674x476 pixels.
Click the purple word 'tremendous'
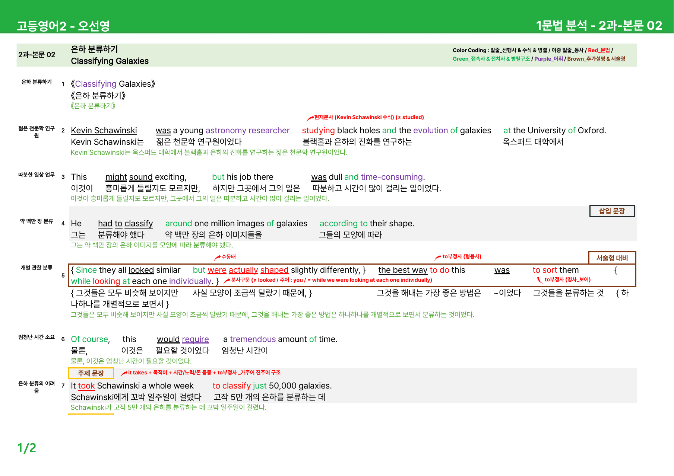[253, 339]
